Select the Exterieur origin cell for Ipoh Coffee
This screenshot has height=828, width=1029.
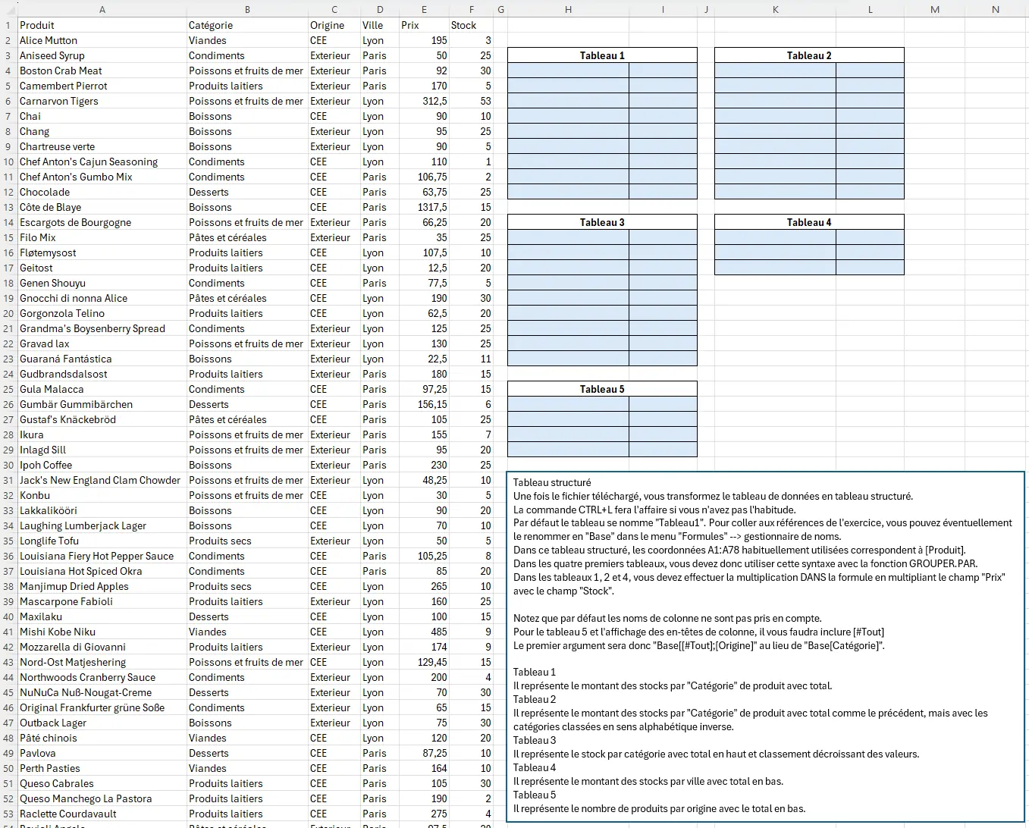coord(334,465)
